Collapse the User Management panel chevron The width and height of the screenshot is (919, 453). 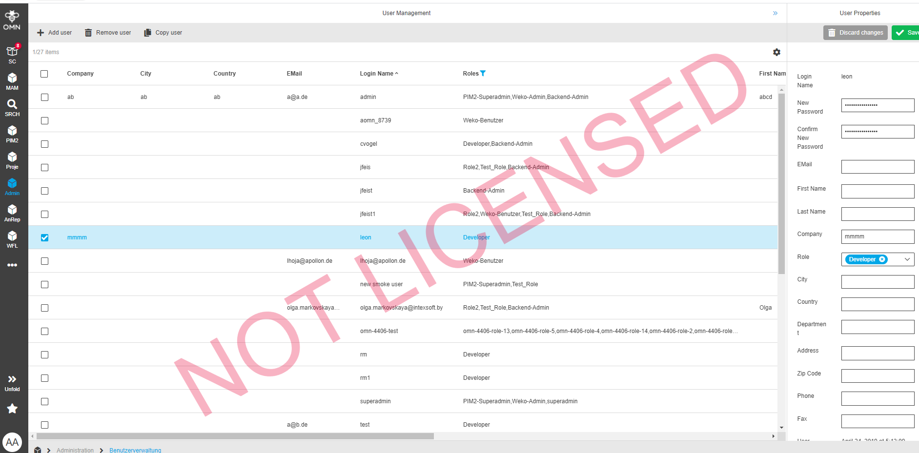tap(775, 13)
